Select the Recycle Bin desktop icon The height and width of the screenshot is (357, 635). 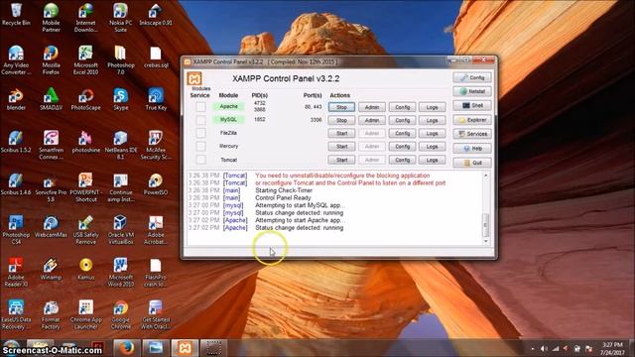16,15
